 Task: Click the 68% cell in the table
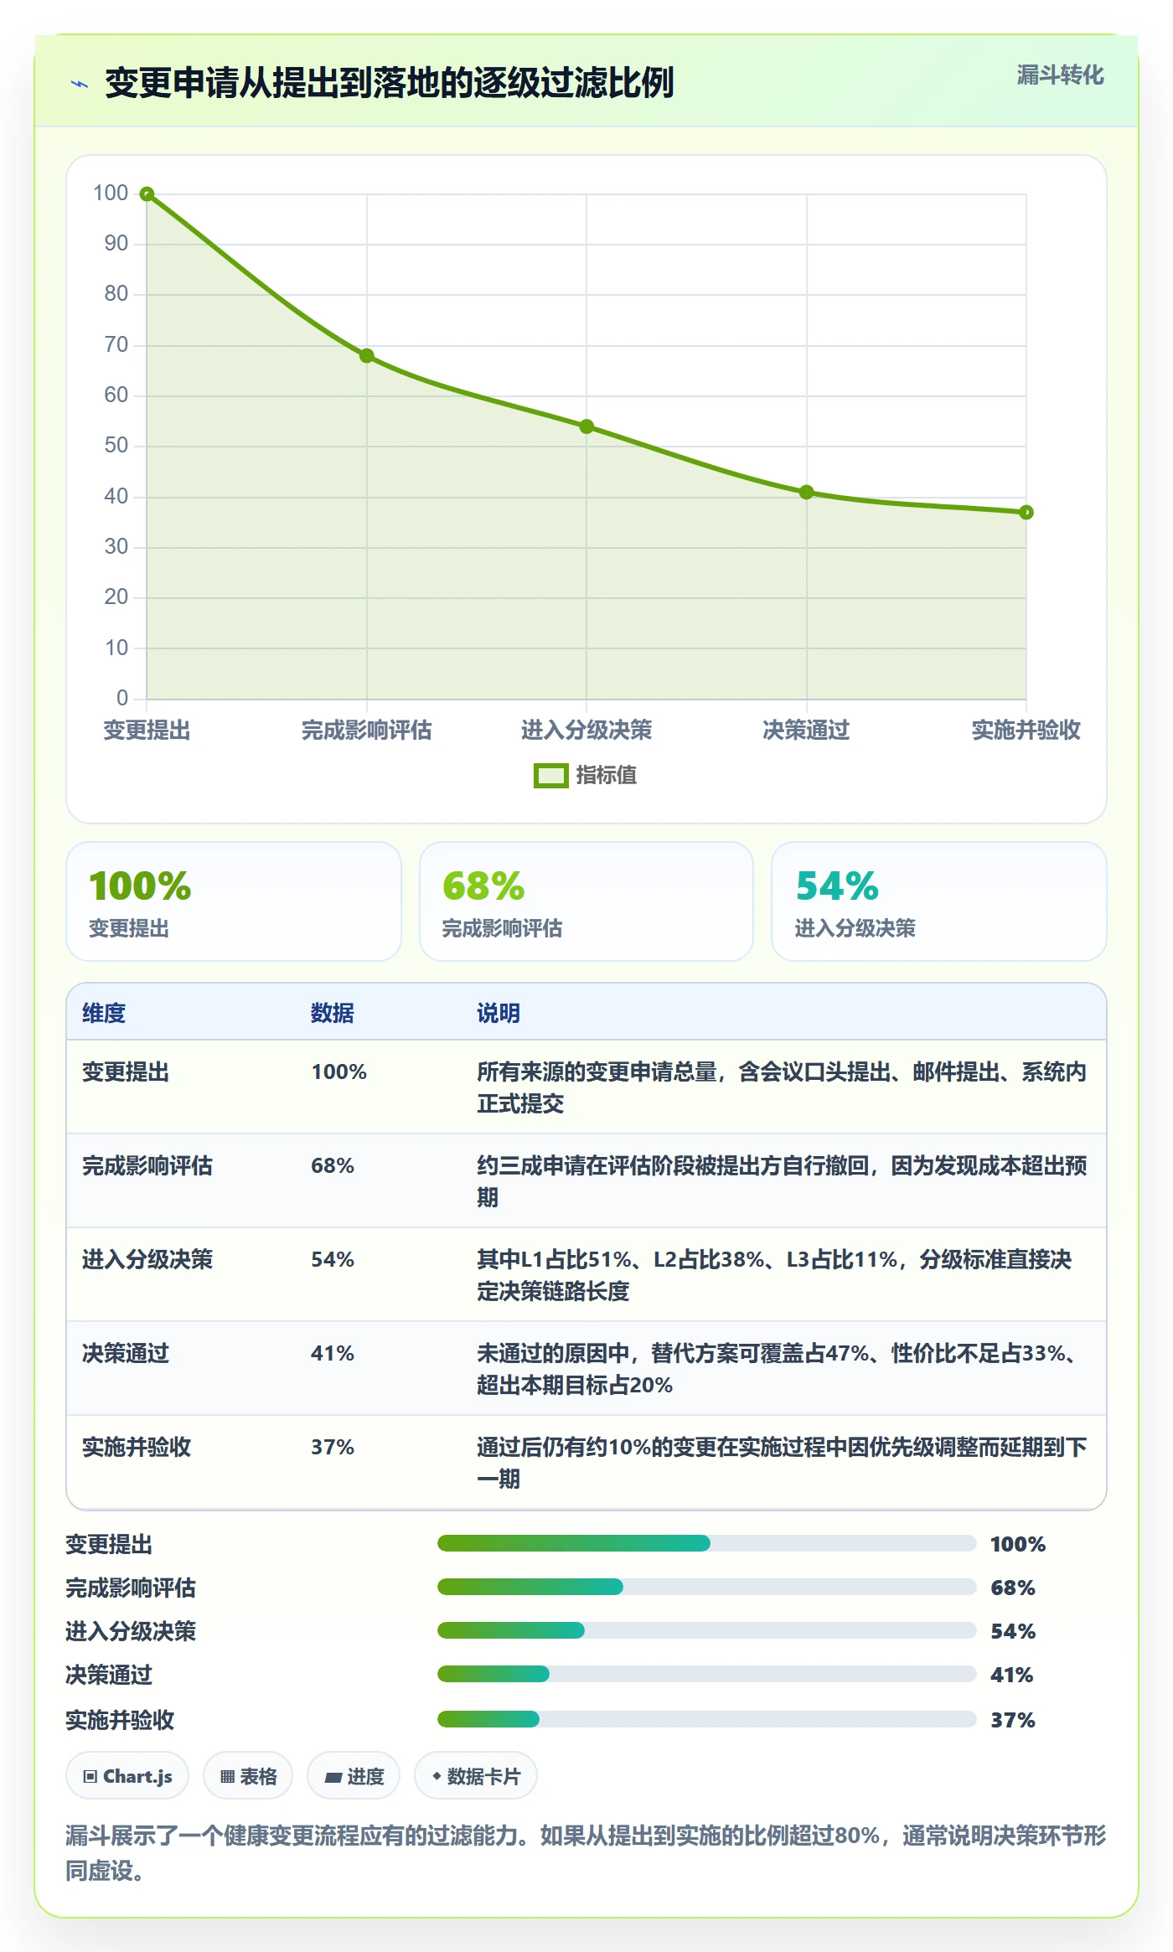(333, 1165)
